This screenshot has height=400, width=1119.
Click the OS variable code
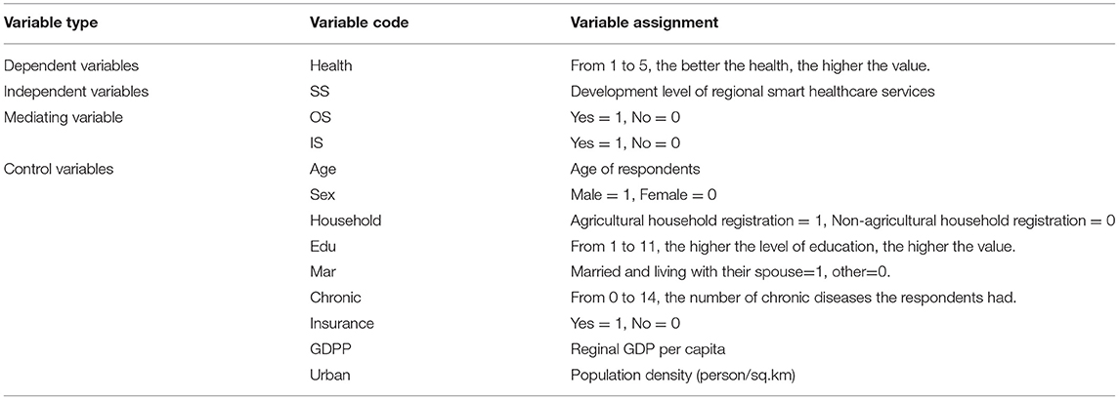coord(319,118)
